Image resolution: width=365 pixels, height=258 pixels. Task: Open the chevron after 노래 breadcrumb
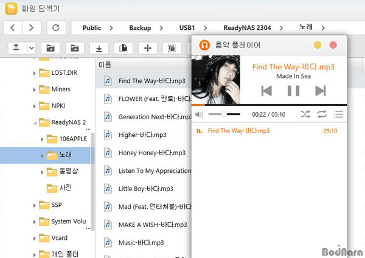[323, 28]
